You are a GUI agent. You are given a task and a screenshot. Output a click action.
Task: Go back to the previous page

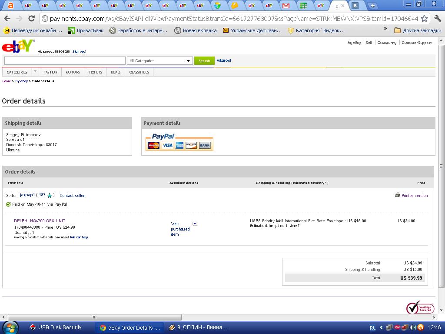7,19
